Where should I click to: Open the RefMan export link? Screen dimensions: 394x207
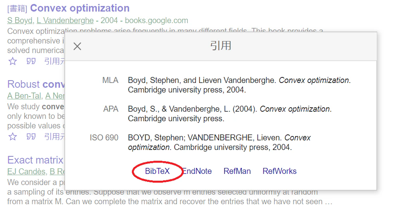coord(237,171)
